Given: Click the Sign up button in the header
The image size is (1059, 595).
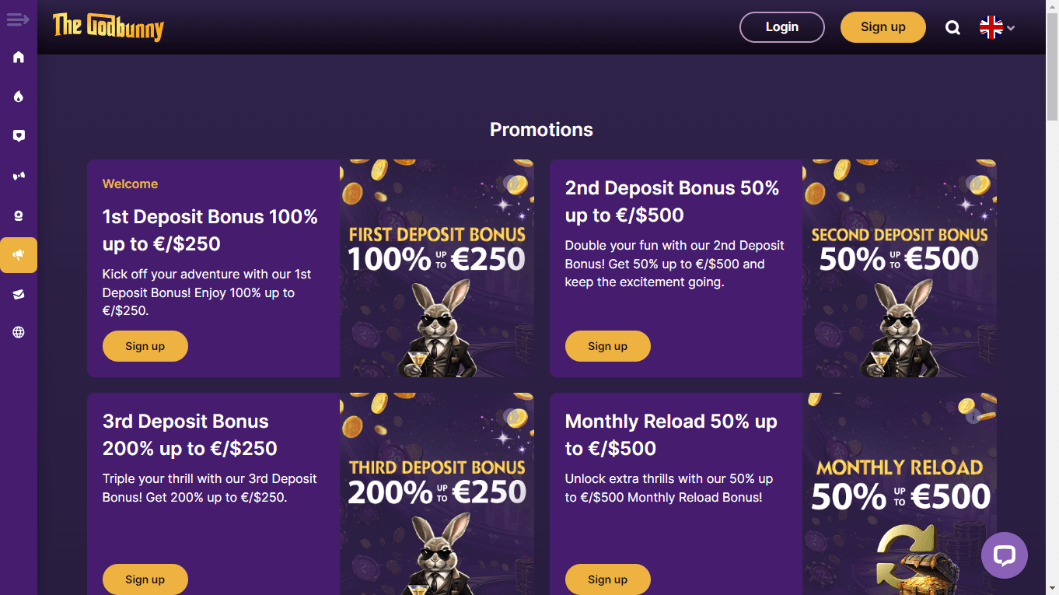Looking at the screenshot, I should [x=883, y=27].
